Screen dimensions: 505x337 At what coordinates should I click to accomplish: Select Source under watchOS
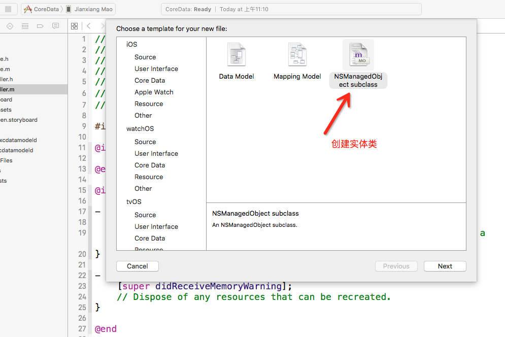tap(145, 142)
